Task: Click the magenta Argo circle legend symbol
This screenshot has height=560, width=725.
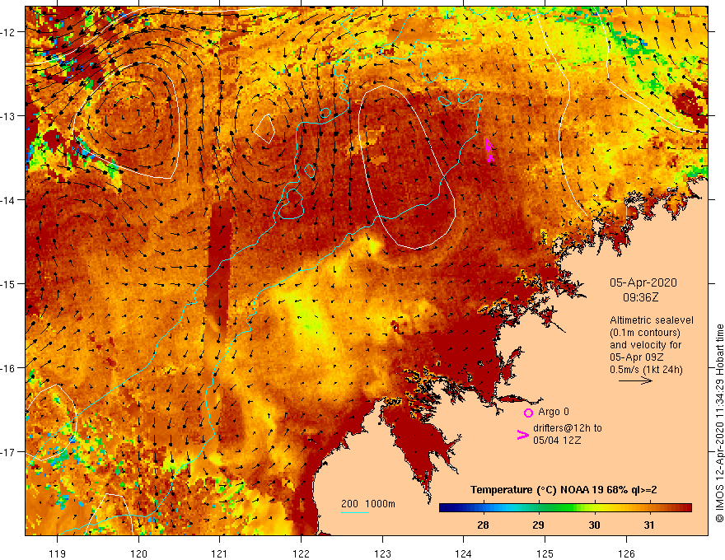Action: pos(528,413)
